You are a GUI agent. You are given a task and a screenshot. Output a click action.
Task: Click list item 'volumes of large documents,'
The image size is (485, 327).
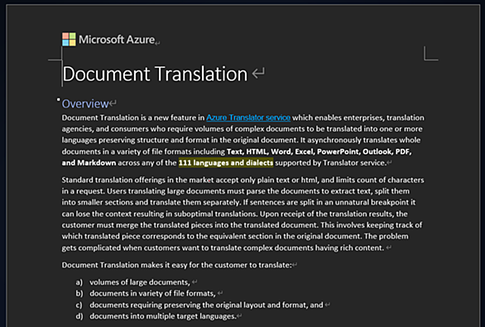(140, 282)
